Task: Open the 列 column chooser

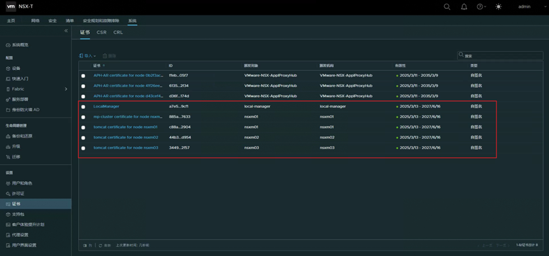Action: (x=88, y=245)
